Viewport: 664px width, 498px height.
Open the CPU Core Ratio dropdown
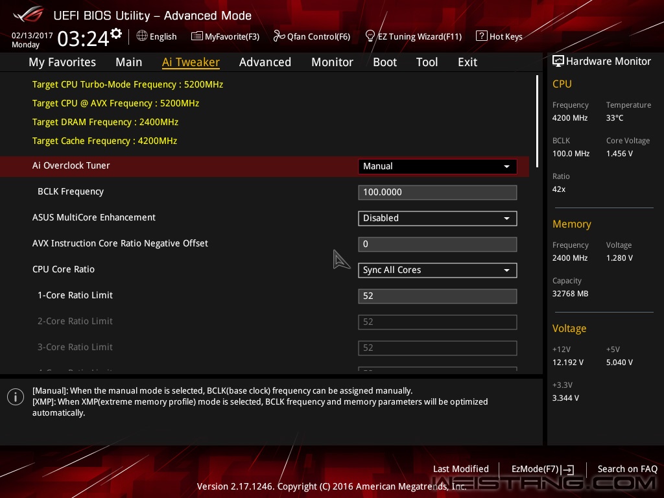click(x=437, y=270)
